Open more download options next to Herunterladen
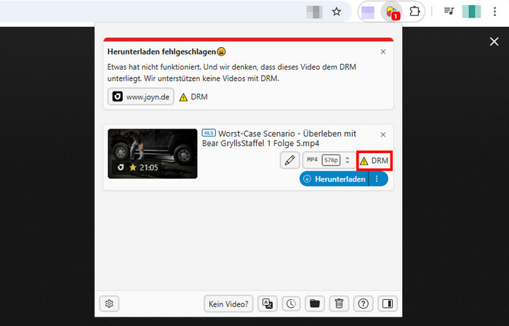Viewport: 509px width, 326px height. click(x=377, y=179)
